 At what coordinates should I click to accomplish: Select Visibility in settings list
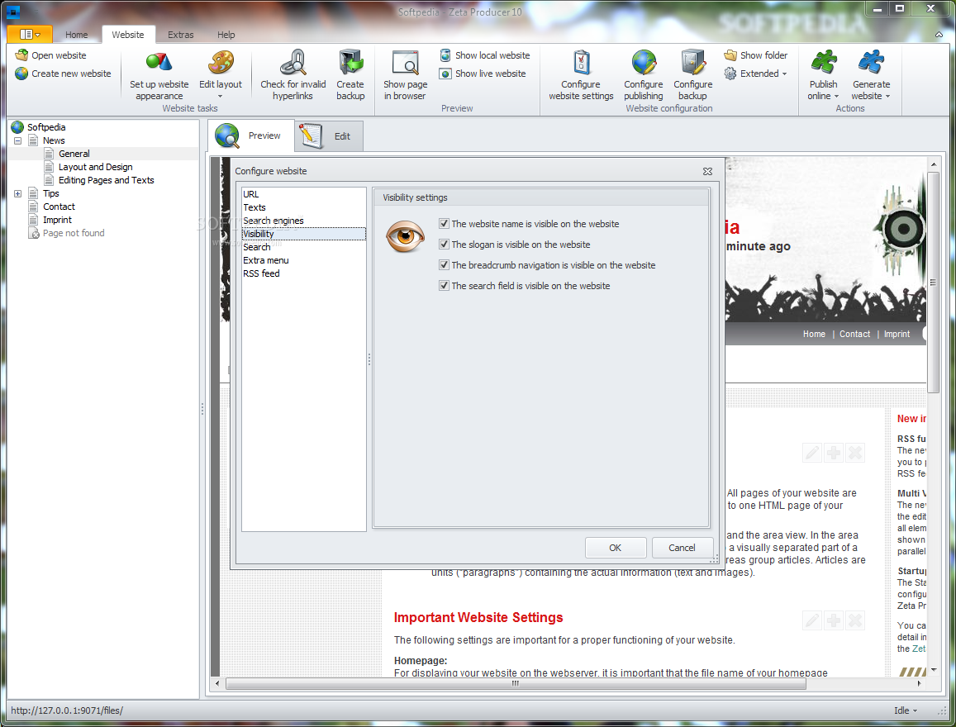pos(303,234)
